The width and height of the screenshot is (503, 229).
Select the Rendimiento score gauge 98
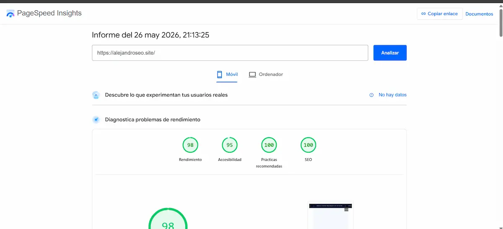coord(190,145)
